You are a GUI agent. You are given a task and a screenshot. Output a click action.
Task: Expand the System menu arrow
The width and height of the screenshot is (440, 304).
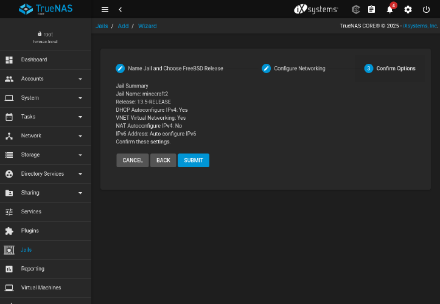(80, 98)
